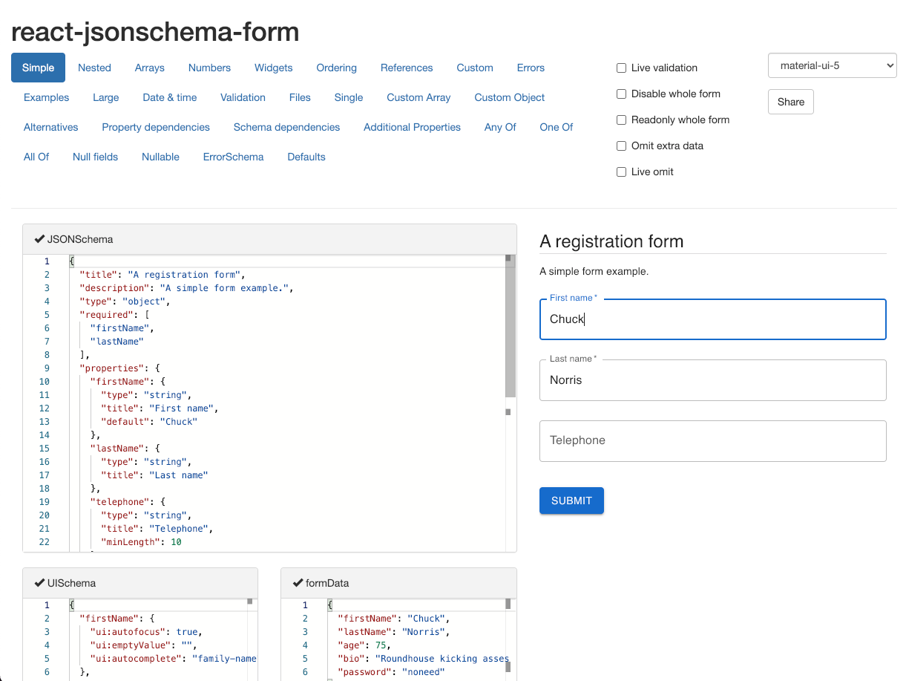
Task: Open the Validation example
Action: (x=243, y=97)
